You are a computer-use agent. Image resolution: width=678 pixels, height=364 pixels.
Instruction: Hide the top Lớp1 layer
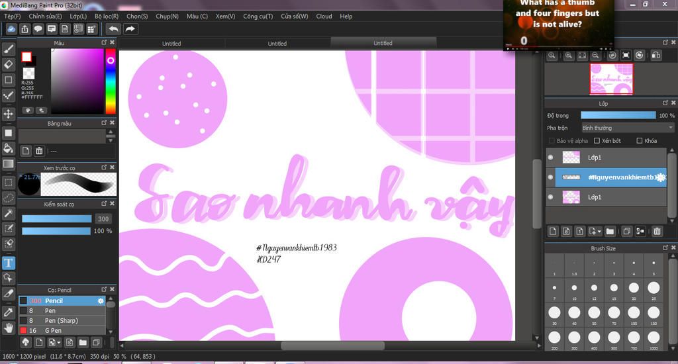pos(550,158)
